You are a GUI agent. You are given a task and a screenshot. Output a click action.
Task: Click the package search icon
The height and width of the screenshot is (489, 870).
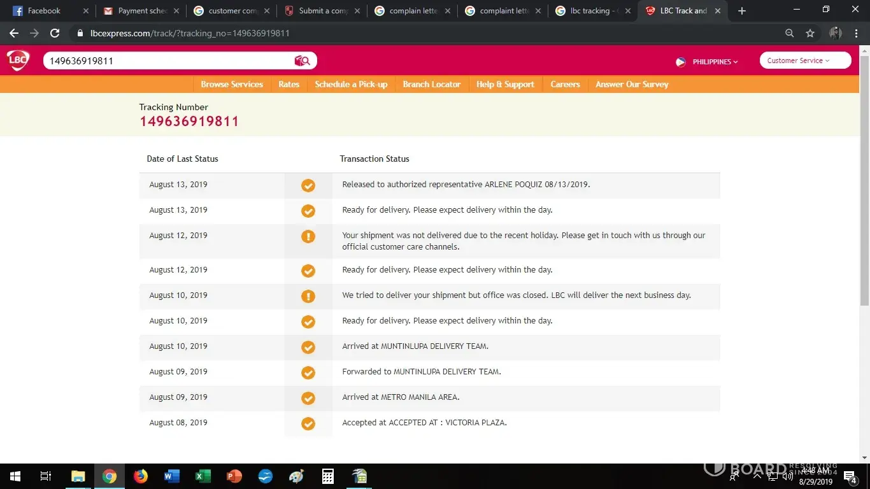[302, 60]
